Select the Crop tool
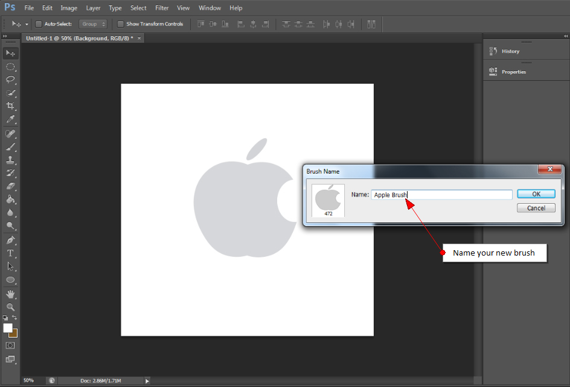The width and height of the screenshot is (570, 387). coord(10,106)
